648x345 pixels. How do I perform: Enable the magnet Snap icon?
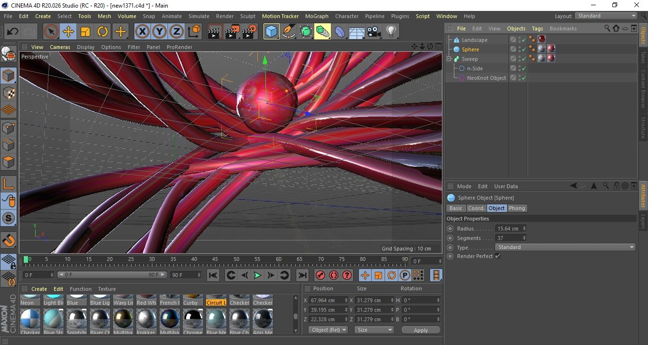pos(9,240)
